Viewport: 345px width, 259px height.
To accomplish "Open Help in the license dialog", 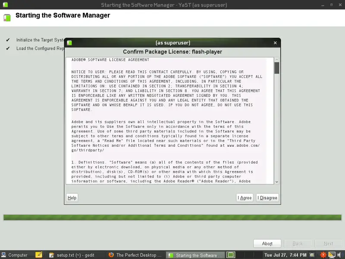I will [x=72, y=198].
